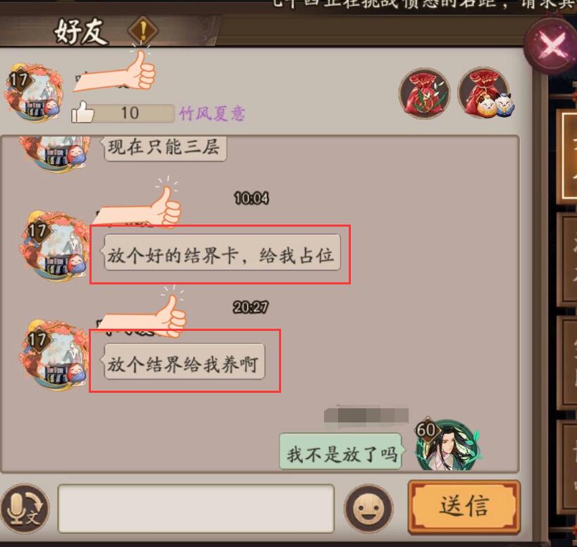Focus the message text input field

pyautogui.click(x=196, y=509)
